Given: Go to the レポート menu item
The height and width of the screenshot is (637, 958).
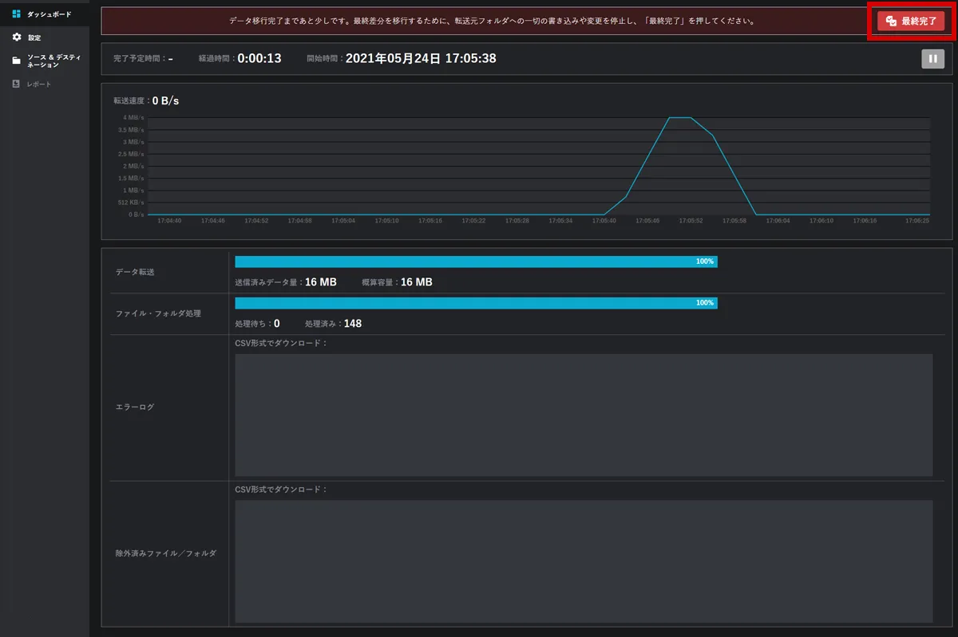Looking at the screenshot, I should 39,84.
